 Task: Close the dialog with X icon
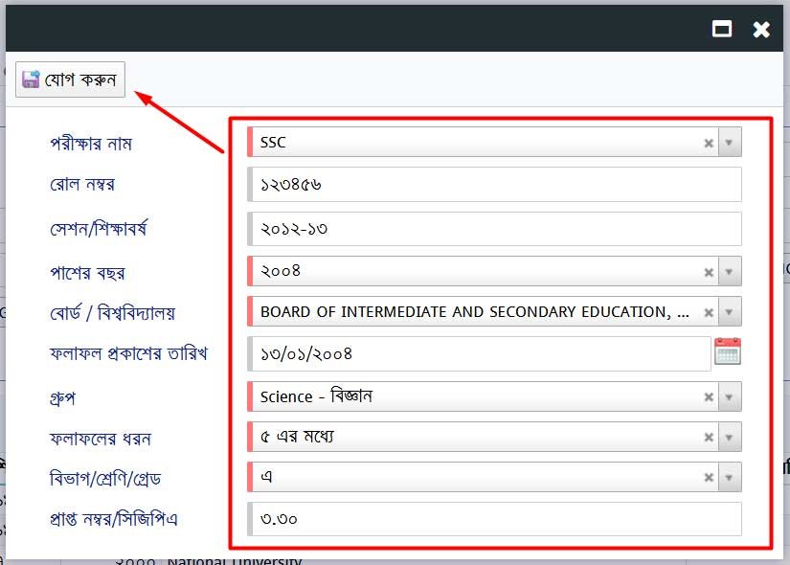tap(761, 29)
